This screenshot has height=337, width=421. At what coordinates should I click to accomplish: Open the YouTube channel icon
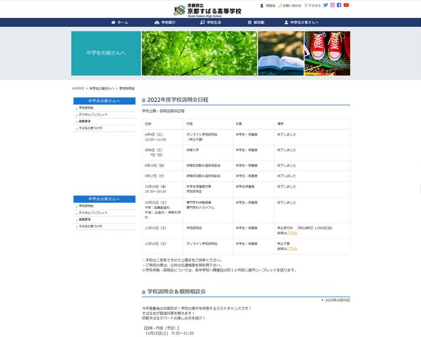[346, 5]
